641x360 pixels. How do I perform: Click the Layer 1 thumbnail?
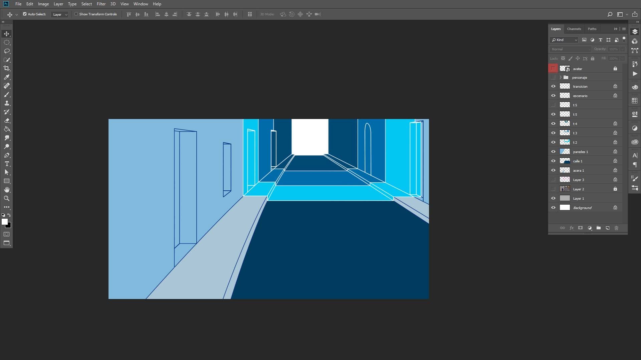565,198
